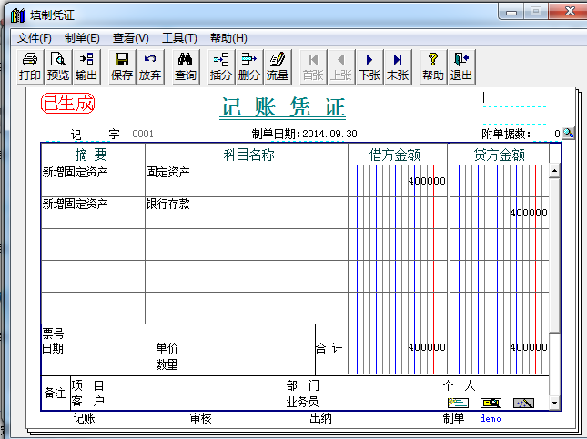The width and height of the screenshot is (587, 439).
Task: Open the 文件(F) menu
Action: [x=34, y=38]
